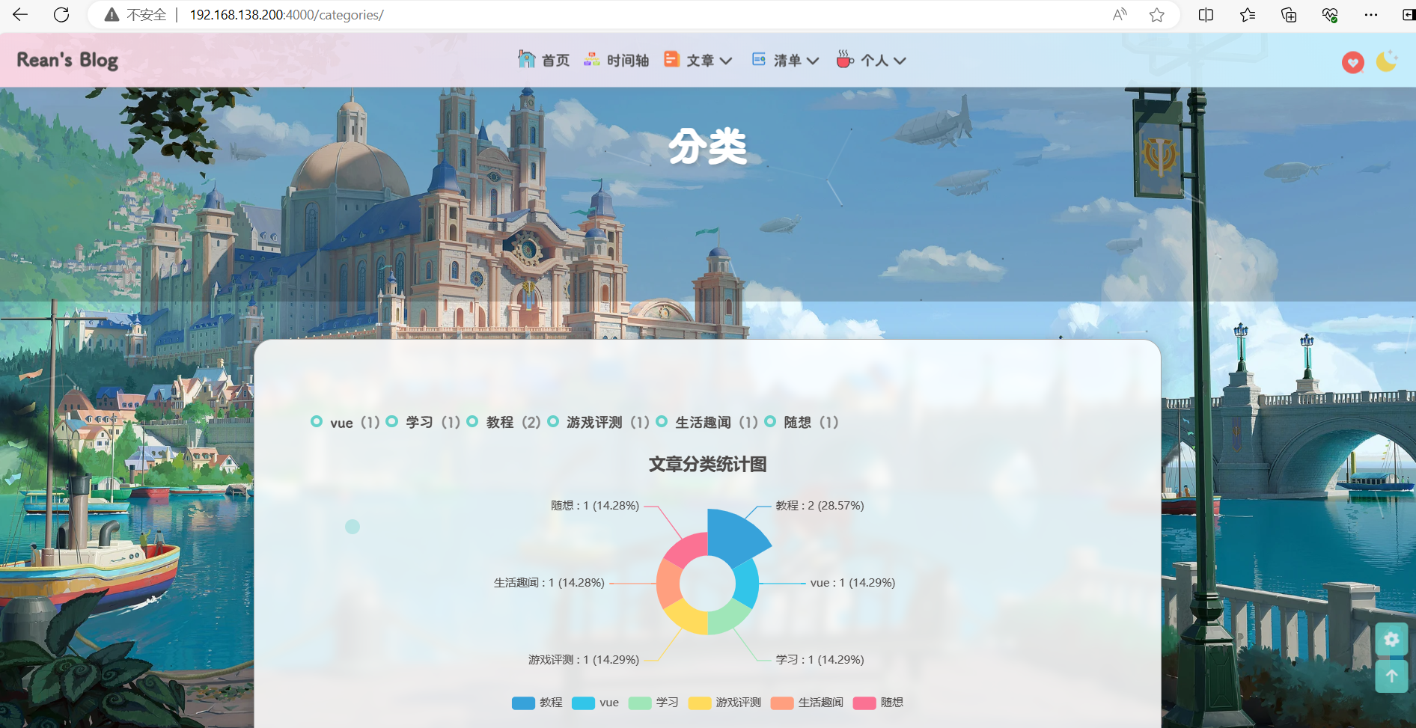Open the read aloud icon

(x=1120, y=15)
